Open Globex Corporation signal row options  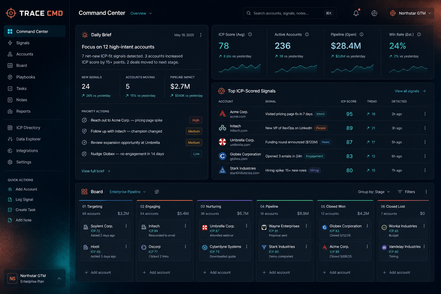pos(425,156)
